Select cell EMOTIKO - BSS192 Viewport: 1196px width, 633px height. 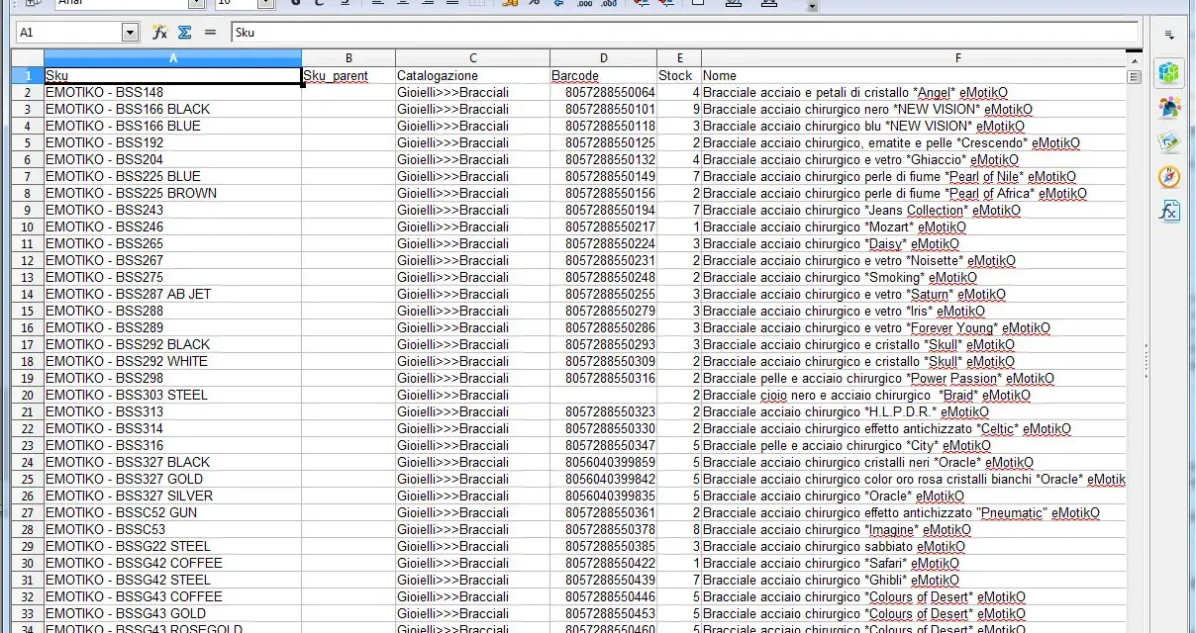pos(173,142)
